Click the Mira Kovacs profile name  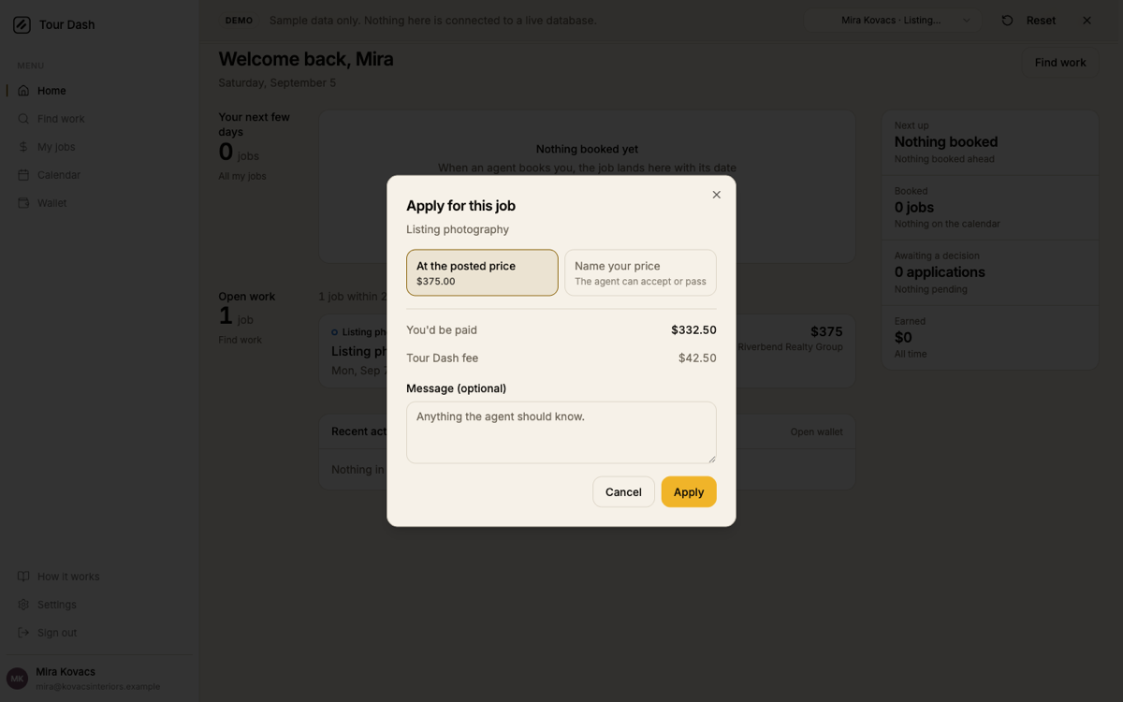(66, 672)
